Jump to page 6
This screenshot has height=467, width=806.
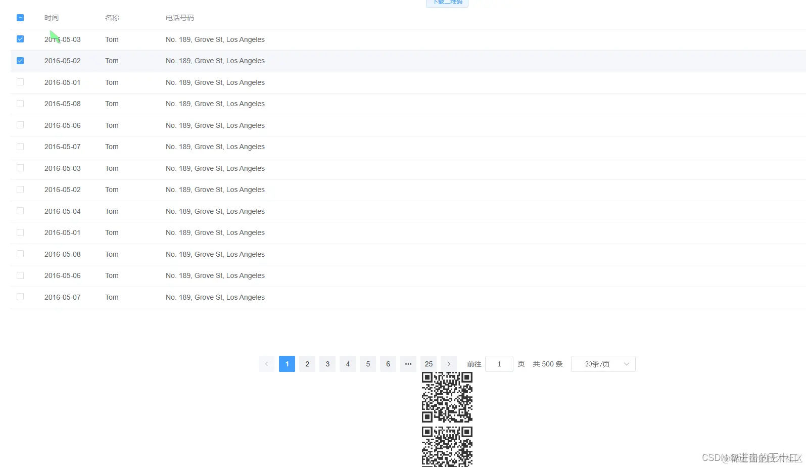tap(388, 364)
